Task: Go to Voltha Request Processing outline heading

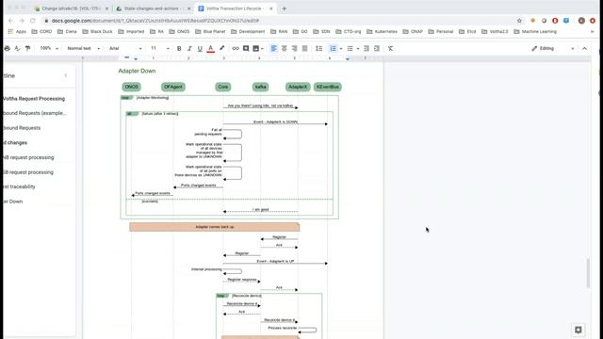Action: coord(34,99)
